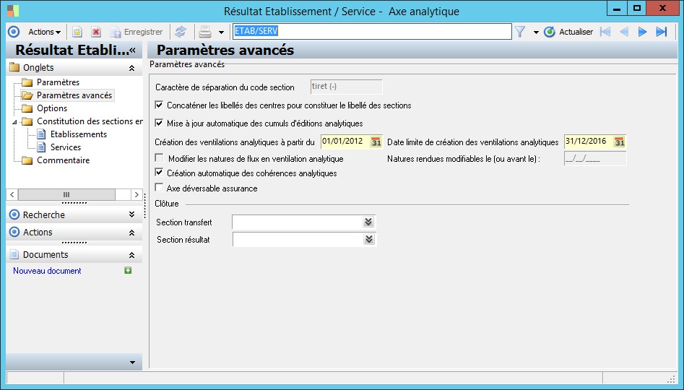Select the Options tree item
Viewport: 684px width, 390px height.
click(x=52, y=108)
